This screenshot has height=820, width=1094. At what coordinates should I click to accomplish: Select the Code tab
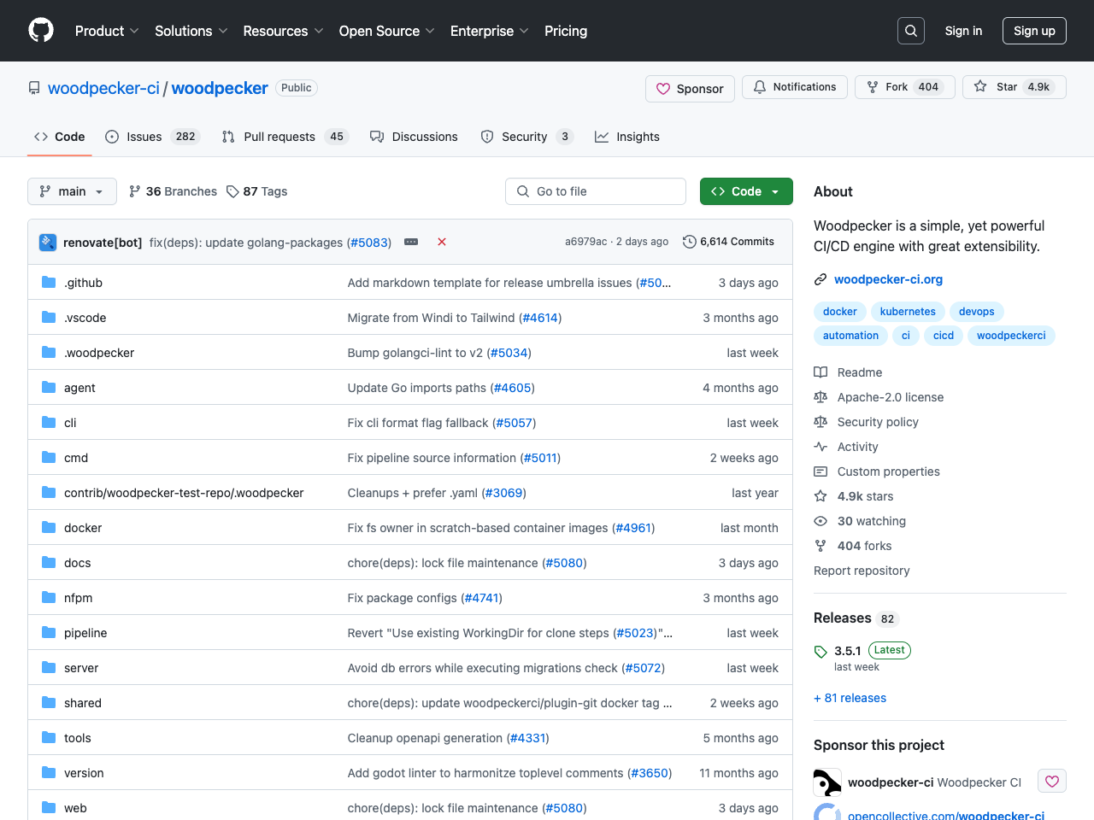60,137
